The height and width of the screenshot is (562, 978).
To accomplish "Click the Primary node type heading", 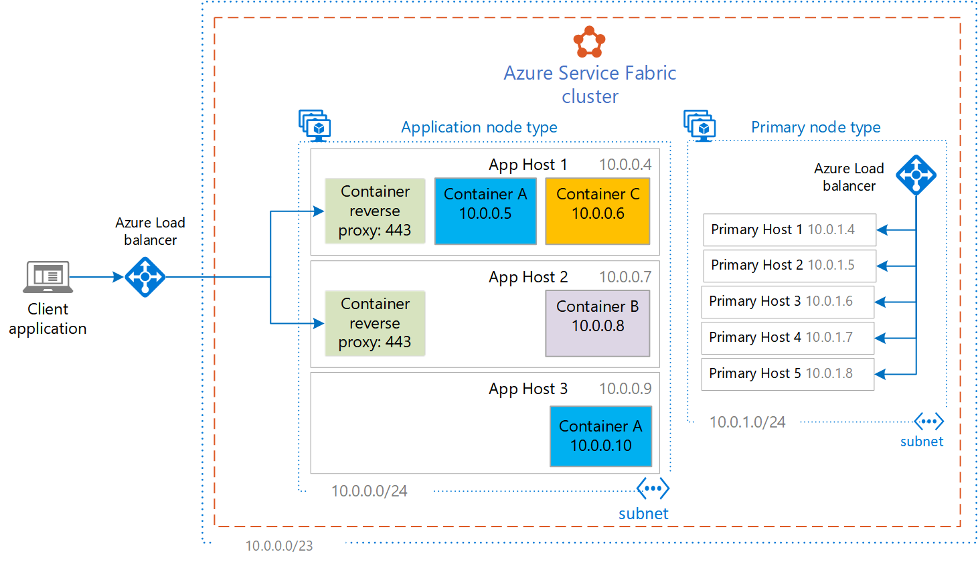I will [x=816, y=127].
